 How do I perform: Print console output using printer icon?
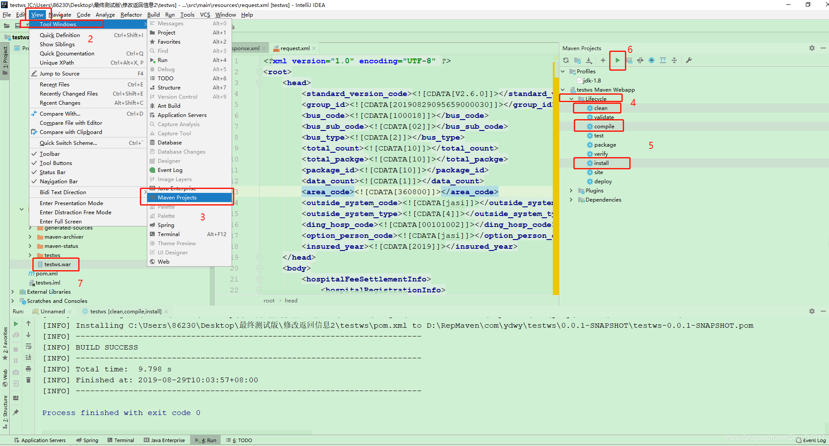tap(28, 369)
